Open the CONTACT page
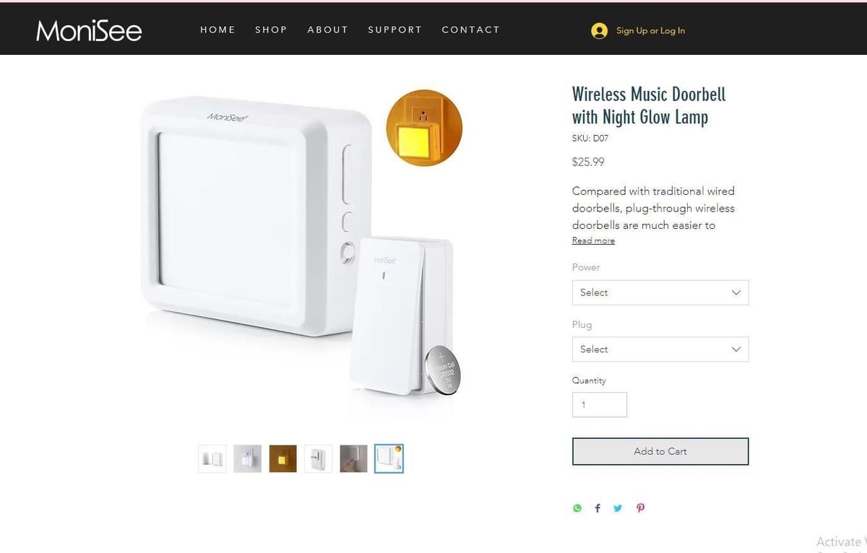The image size is (867, 553). (x=471, y=30)
